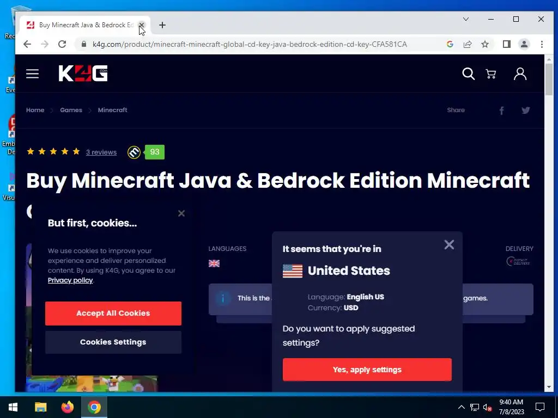The width and height of the screenshot is (558, 418).
Task: Close the cookies popup with its X
Action: [x=181, y=213]
